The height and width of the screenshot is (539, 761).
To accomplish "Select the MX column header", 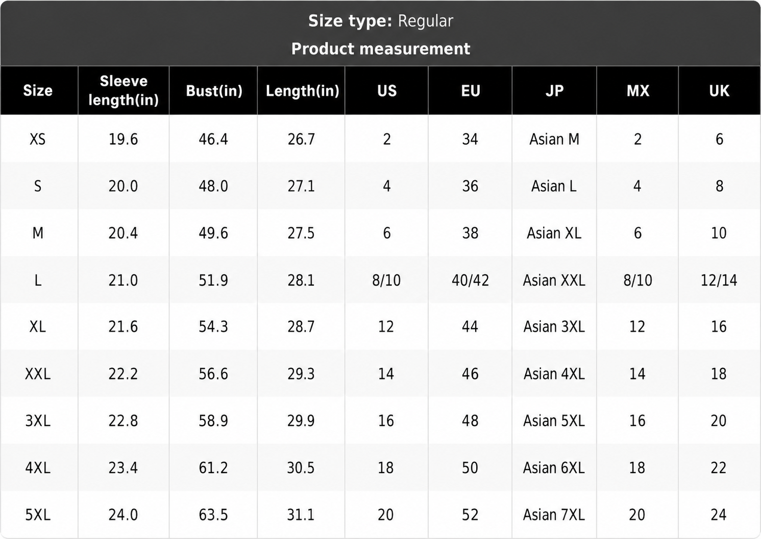I will 638,90.
